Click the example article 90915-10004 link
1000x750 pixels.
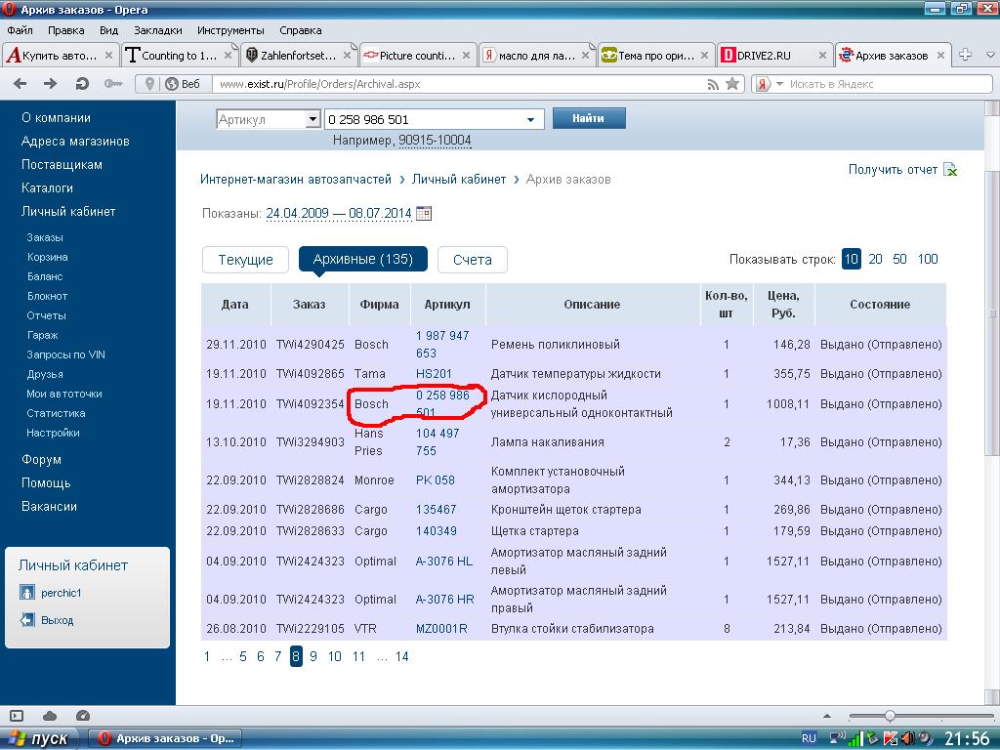pos(435,141)
